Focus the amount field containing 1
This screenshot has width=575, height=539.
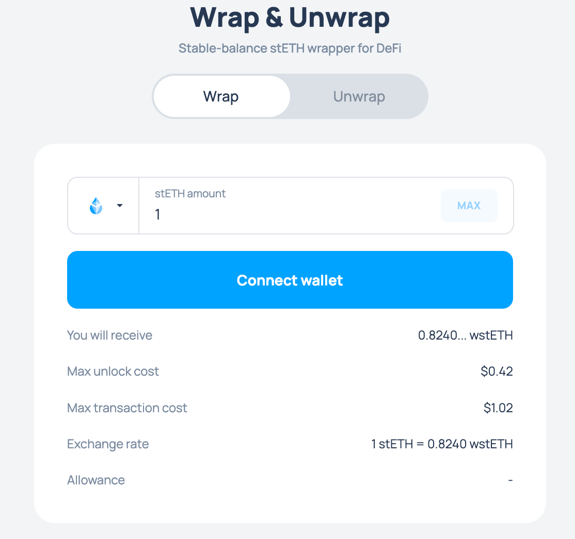[289, 214]
